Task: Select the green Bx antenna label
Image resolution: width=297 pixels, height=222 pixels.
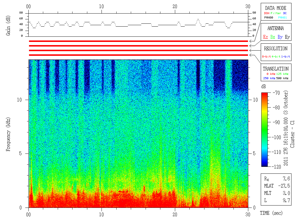Action: [273, 37]
